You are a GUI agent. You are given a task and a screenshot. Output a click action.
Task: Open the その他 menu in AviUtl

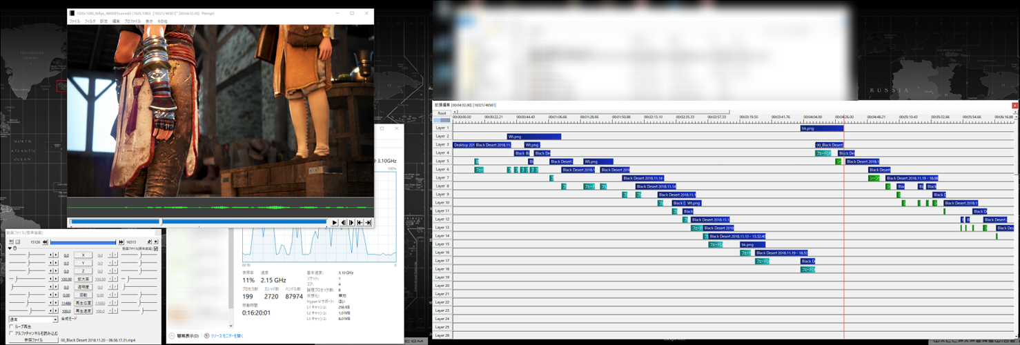pyautogui.click(x=162, y=21)
